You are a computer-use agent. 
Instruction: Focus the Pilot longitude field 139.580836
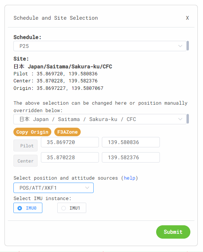(131, 142)
